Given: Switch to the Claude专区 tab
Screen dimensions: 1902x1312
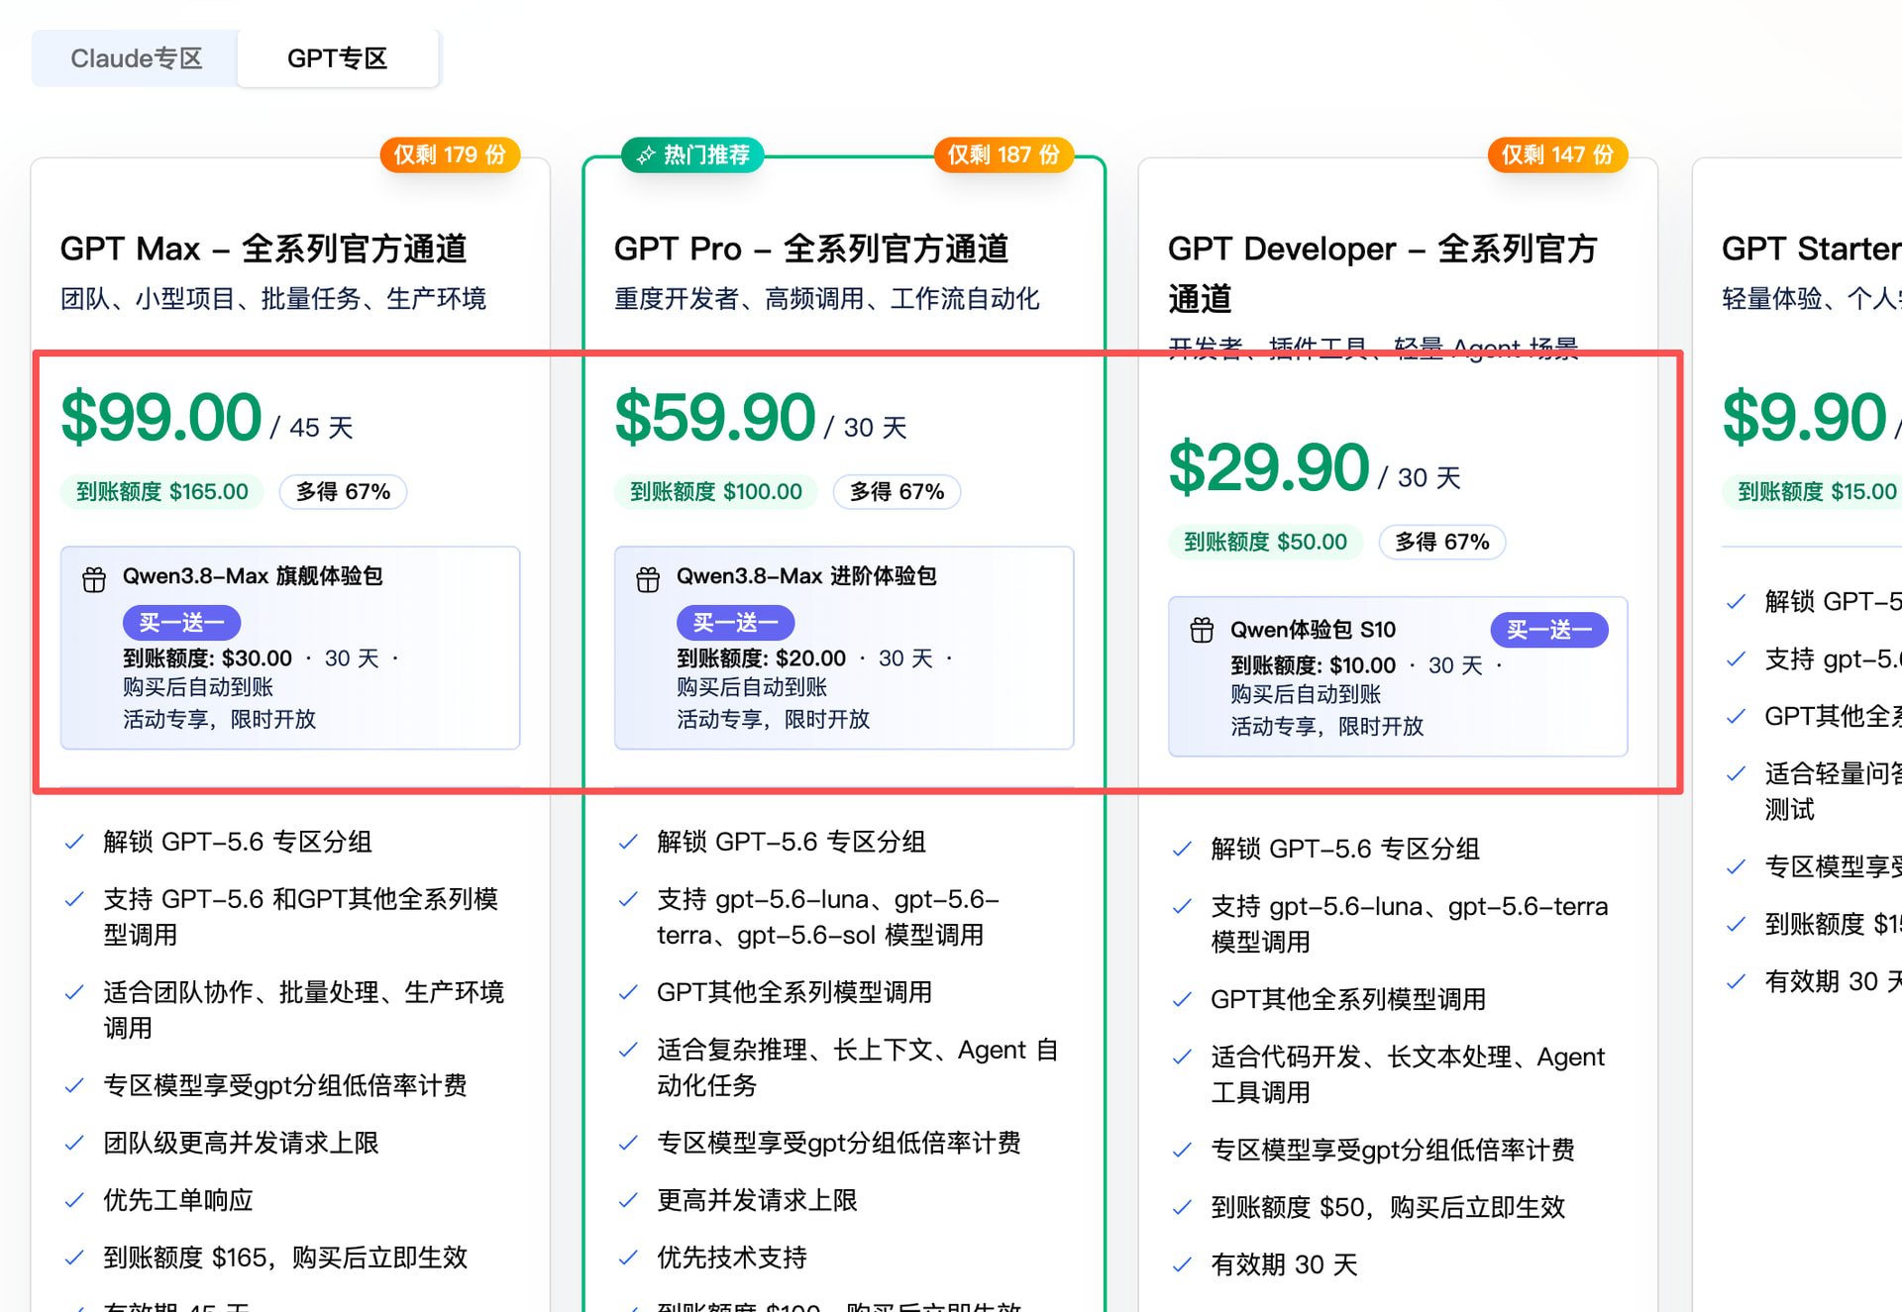Looking at the screenshot, I should (x=137, y=58).
